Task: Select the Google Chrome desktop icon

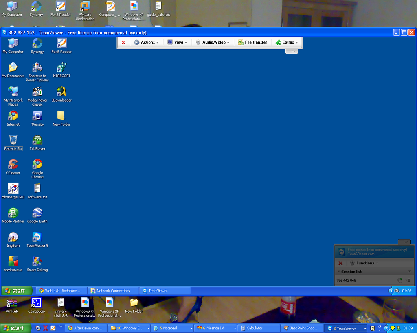Action: coord(37,169)
